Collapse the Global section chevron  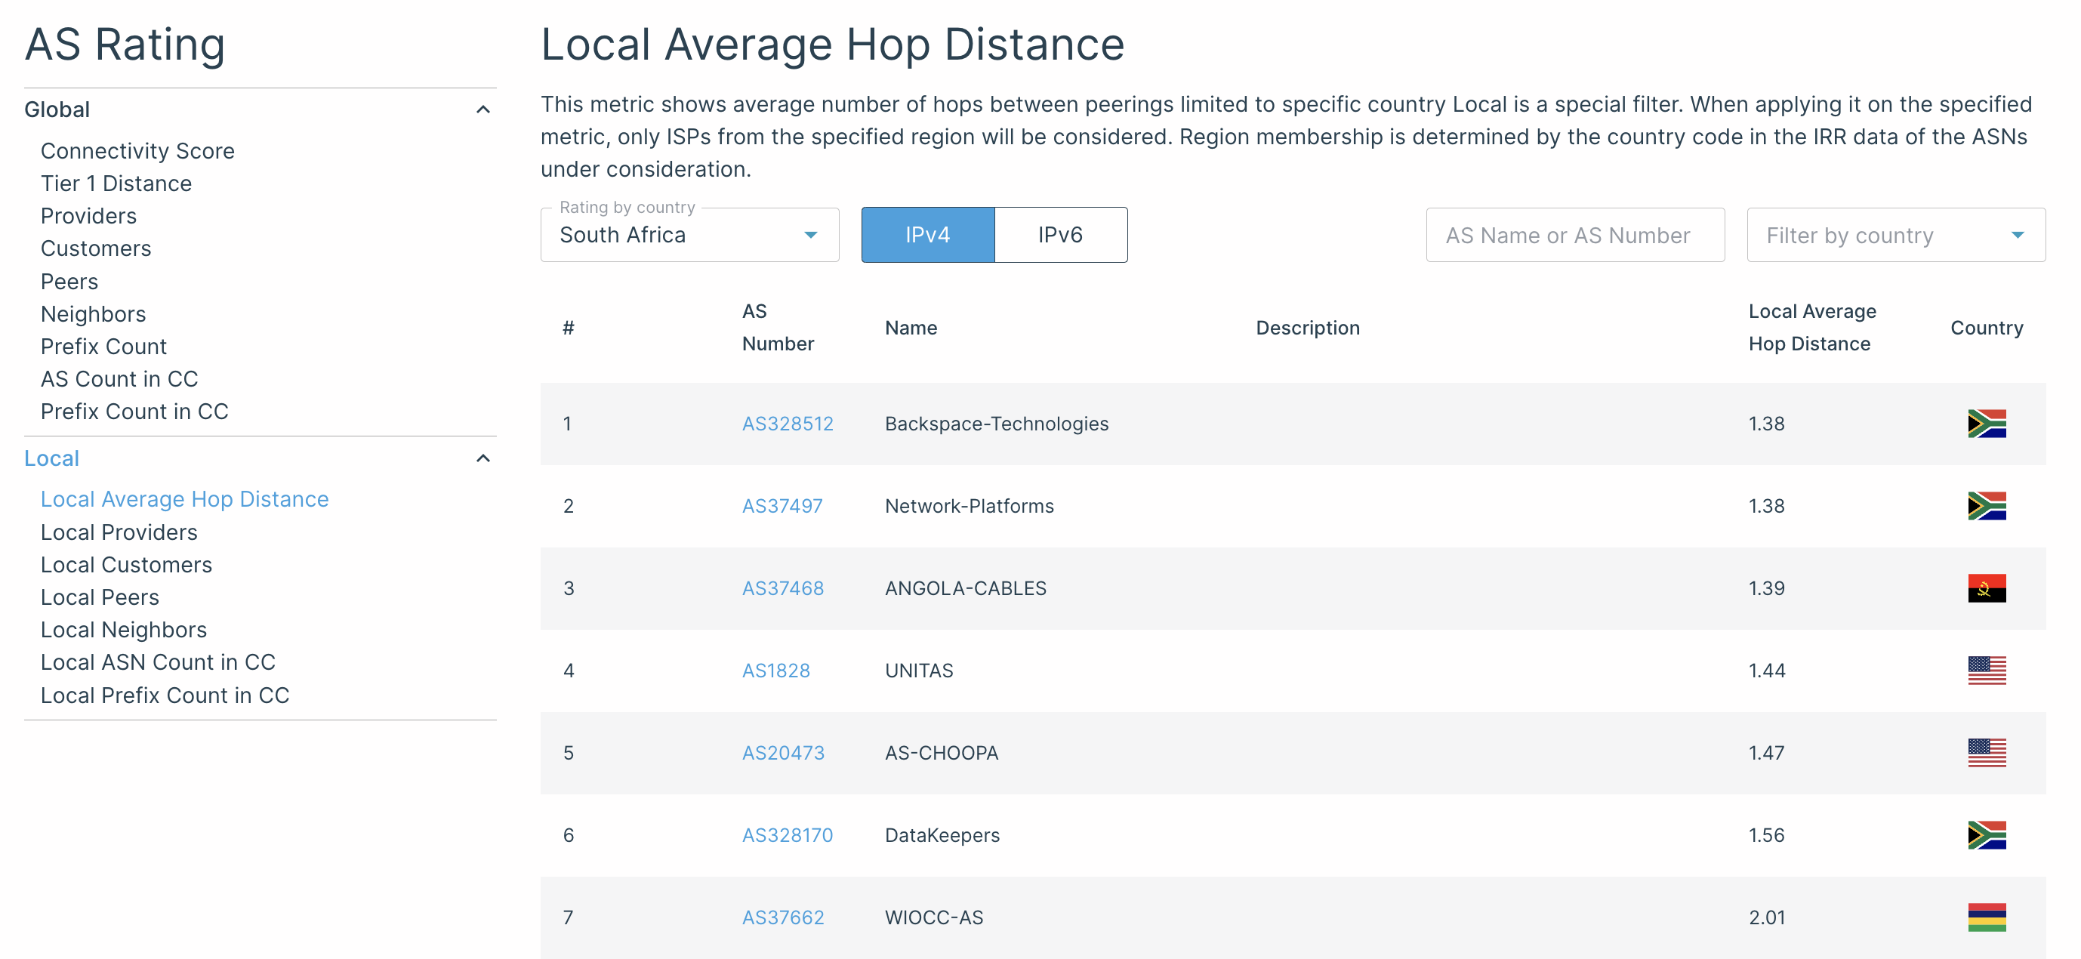point(483,109)
